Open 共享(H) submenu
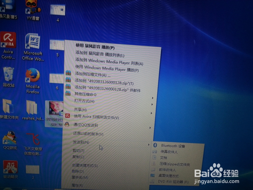This screenshot has width=253, height=190. click(80, 110)
